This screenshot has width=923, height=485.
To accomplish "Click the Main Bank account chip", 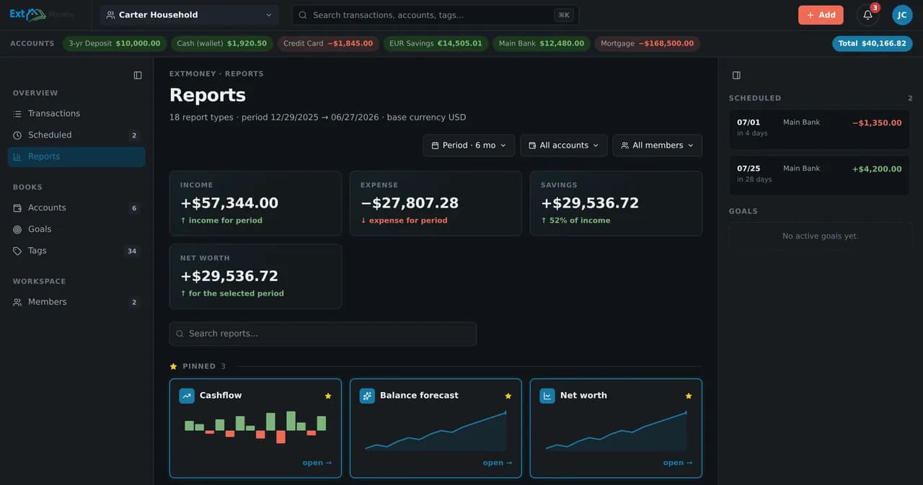I will coord(542,44).
